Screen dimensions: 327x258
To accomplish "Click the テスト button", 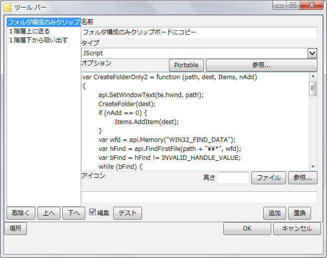I will click(x=128, y=213).
